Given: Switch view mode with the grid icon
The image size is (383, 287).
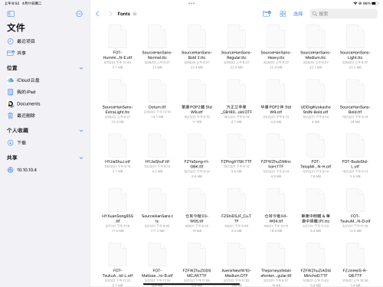Looking at the screenshot, I should click(283, 14).
